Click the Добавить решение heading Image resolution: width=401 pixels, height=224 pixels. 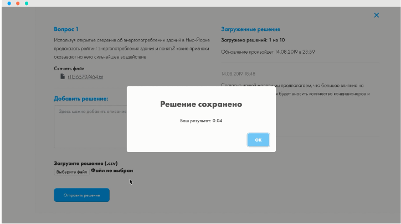point(81,98)
